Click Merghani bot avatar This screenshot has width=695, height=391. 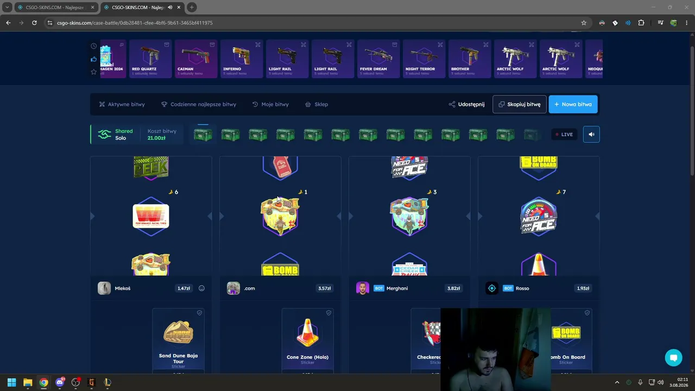click(x=363, y=288)
